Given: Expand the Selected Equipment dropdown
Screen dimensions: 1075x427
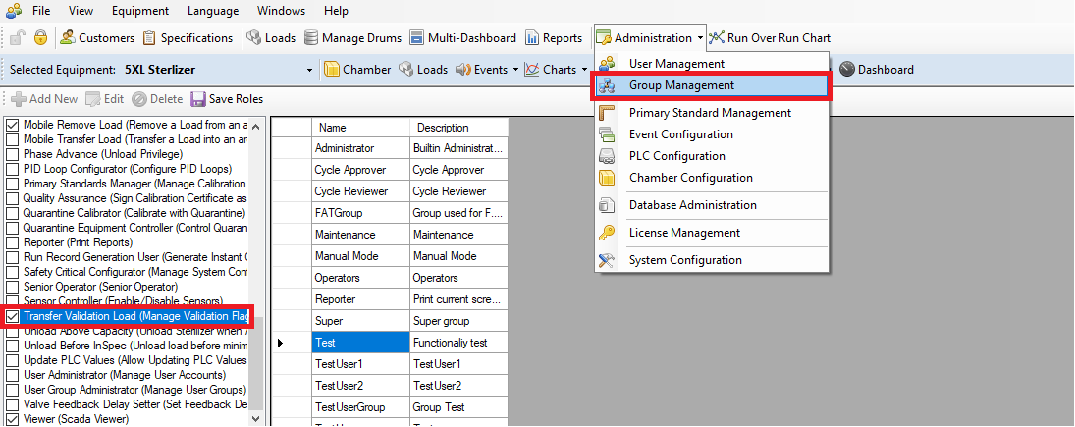Looking at the screenshot, I should pos(309,71).
